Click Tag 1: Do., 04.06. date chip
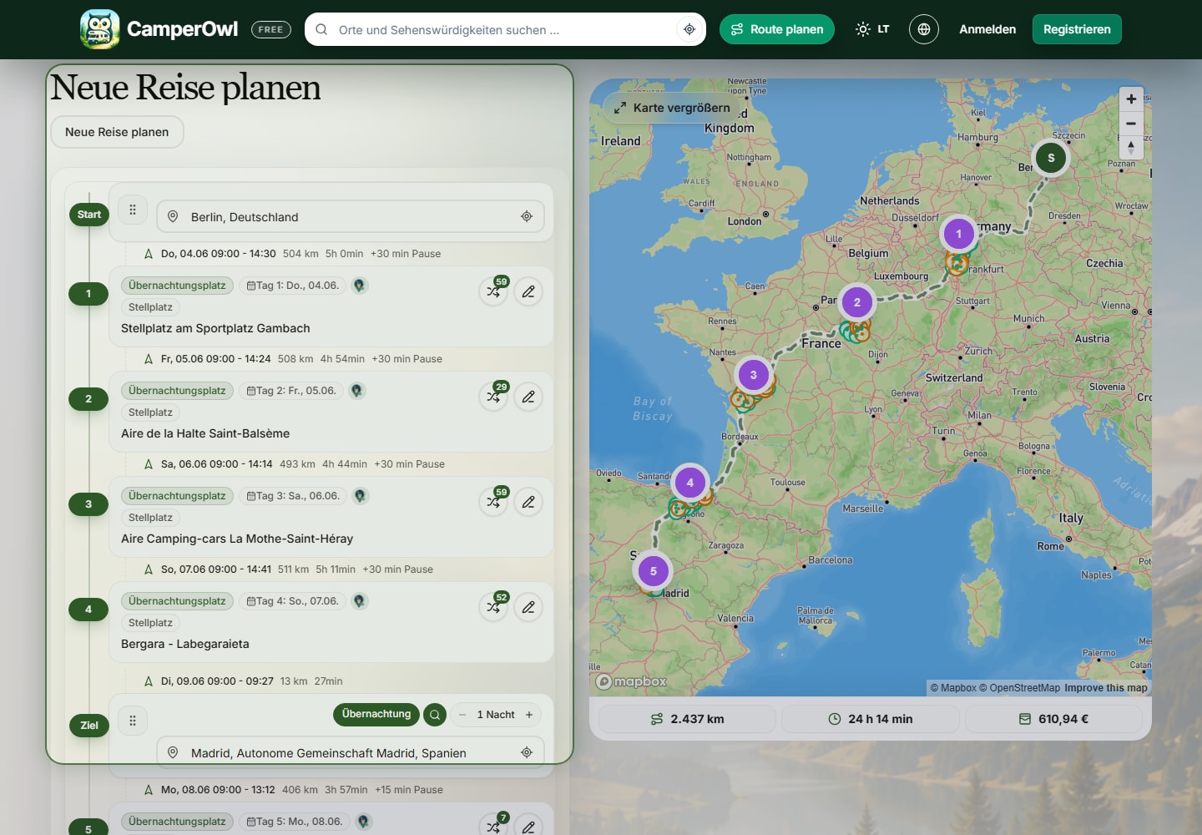This screenshot has height=835, width=1202. point(293,286)
